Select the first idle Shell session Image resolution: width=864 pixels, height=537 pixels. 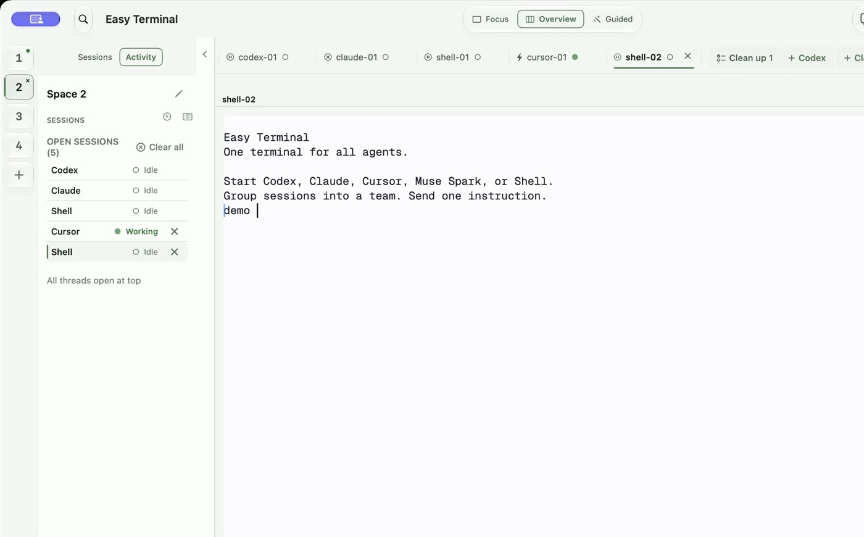point(117,210)
